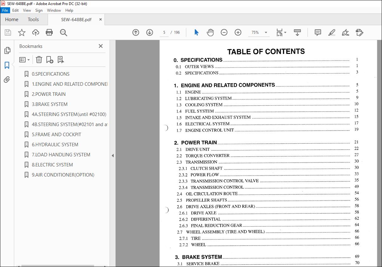Screen dimensions: 382x267
Task: Open the Fill & Sign tool
Action: tap(345, 32)
